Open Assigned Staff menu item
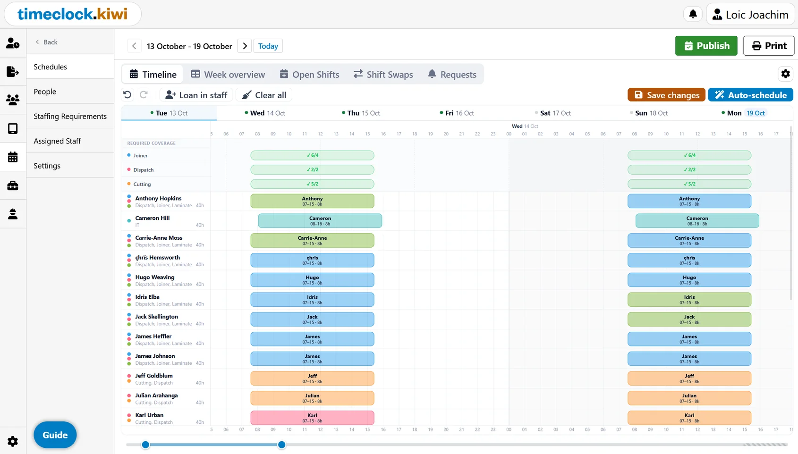The image size is (798, 454). pos(70,141)
